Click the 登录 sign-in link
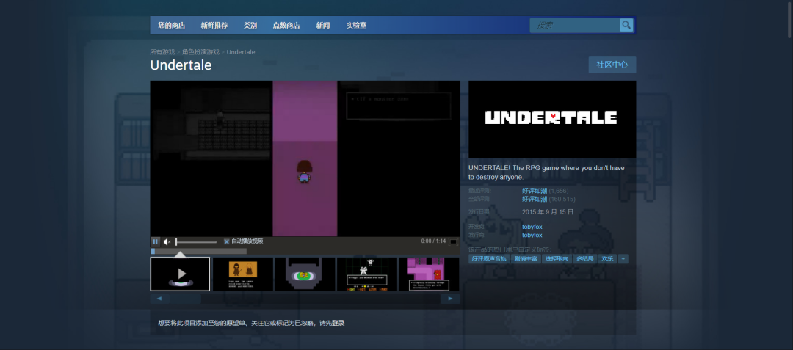Image resolution: width=793 pixels, height=350 pixels. click(338, 324)
